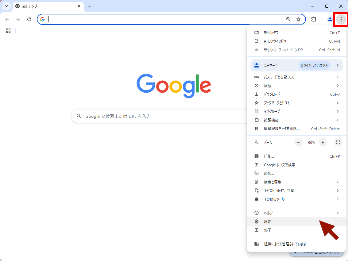This screenshot has height=261, width=348.
Task: Click the toolbox icon beside その他のツール
Action: coord(257,199)
